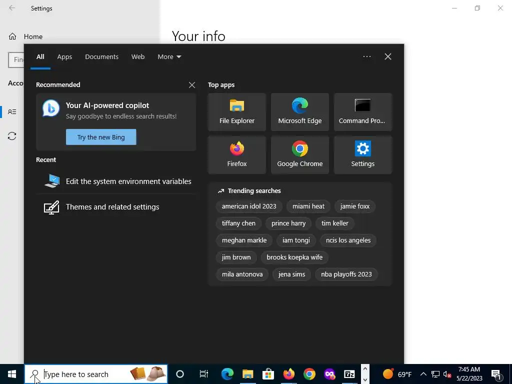Open the notification center icon
The height and width of the screenshot is (384, 512).
(x=496, y=374)
